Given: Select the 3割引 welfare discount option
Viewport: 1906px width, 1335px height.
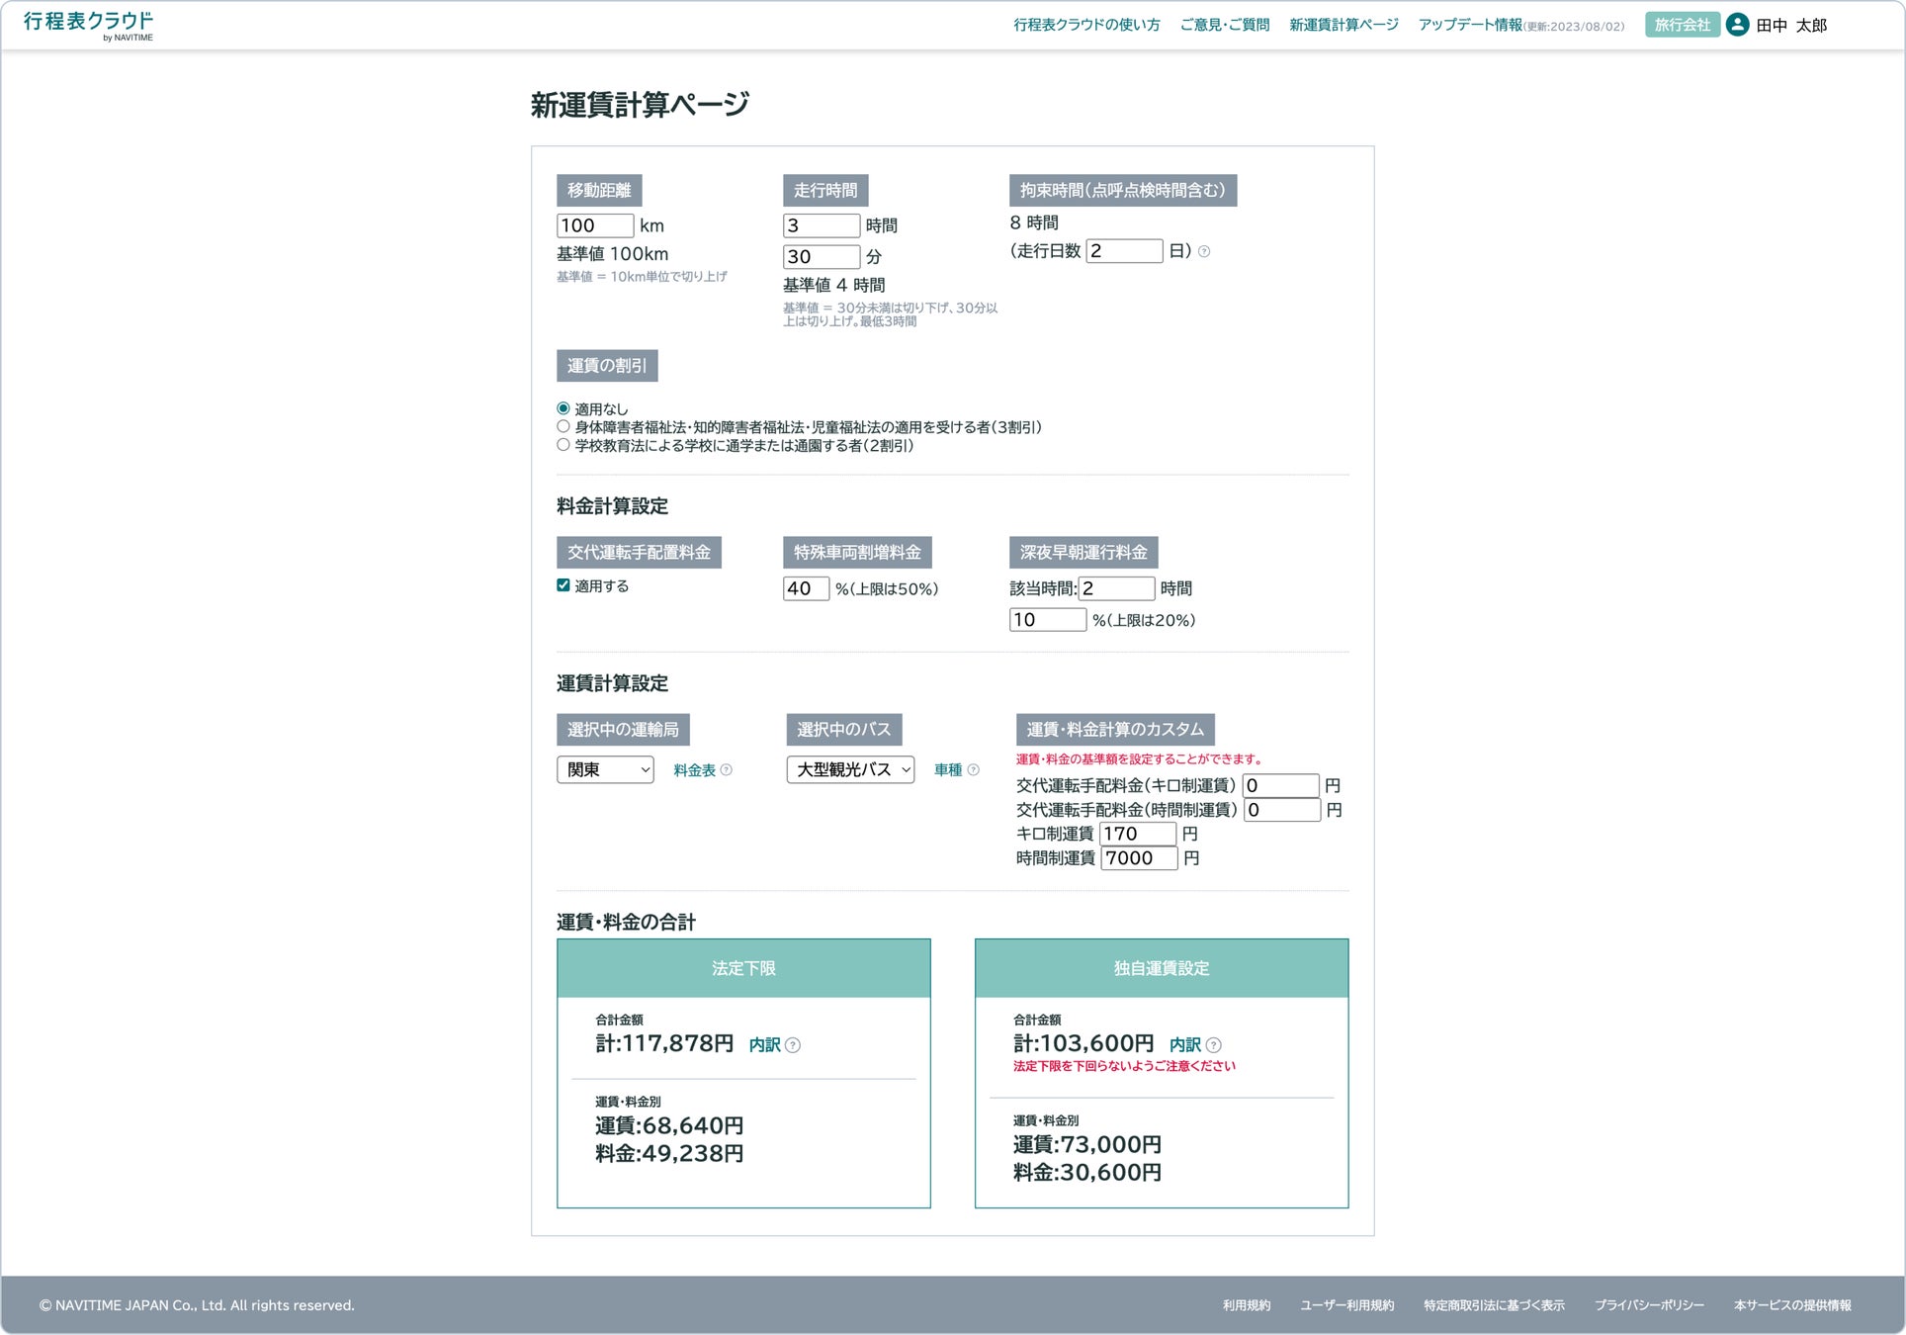Looking at the screenshot, I should (563, 427).
